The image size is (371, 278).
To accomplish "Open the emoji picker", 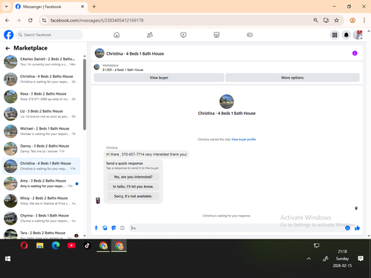I will 347,228.
